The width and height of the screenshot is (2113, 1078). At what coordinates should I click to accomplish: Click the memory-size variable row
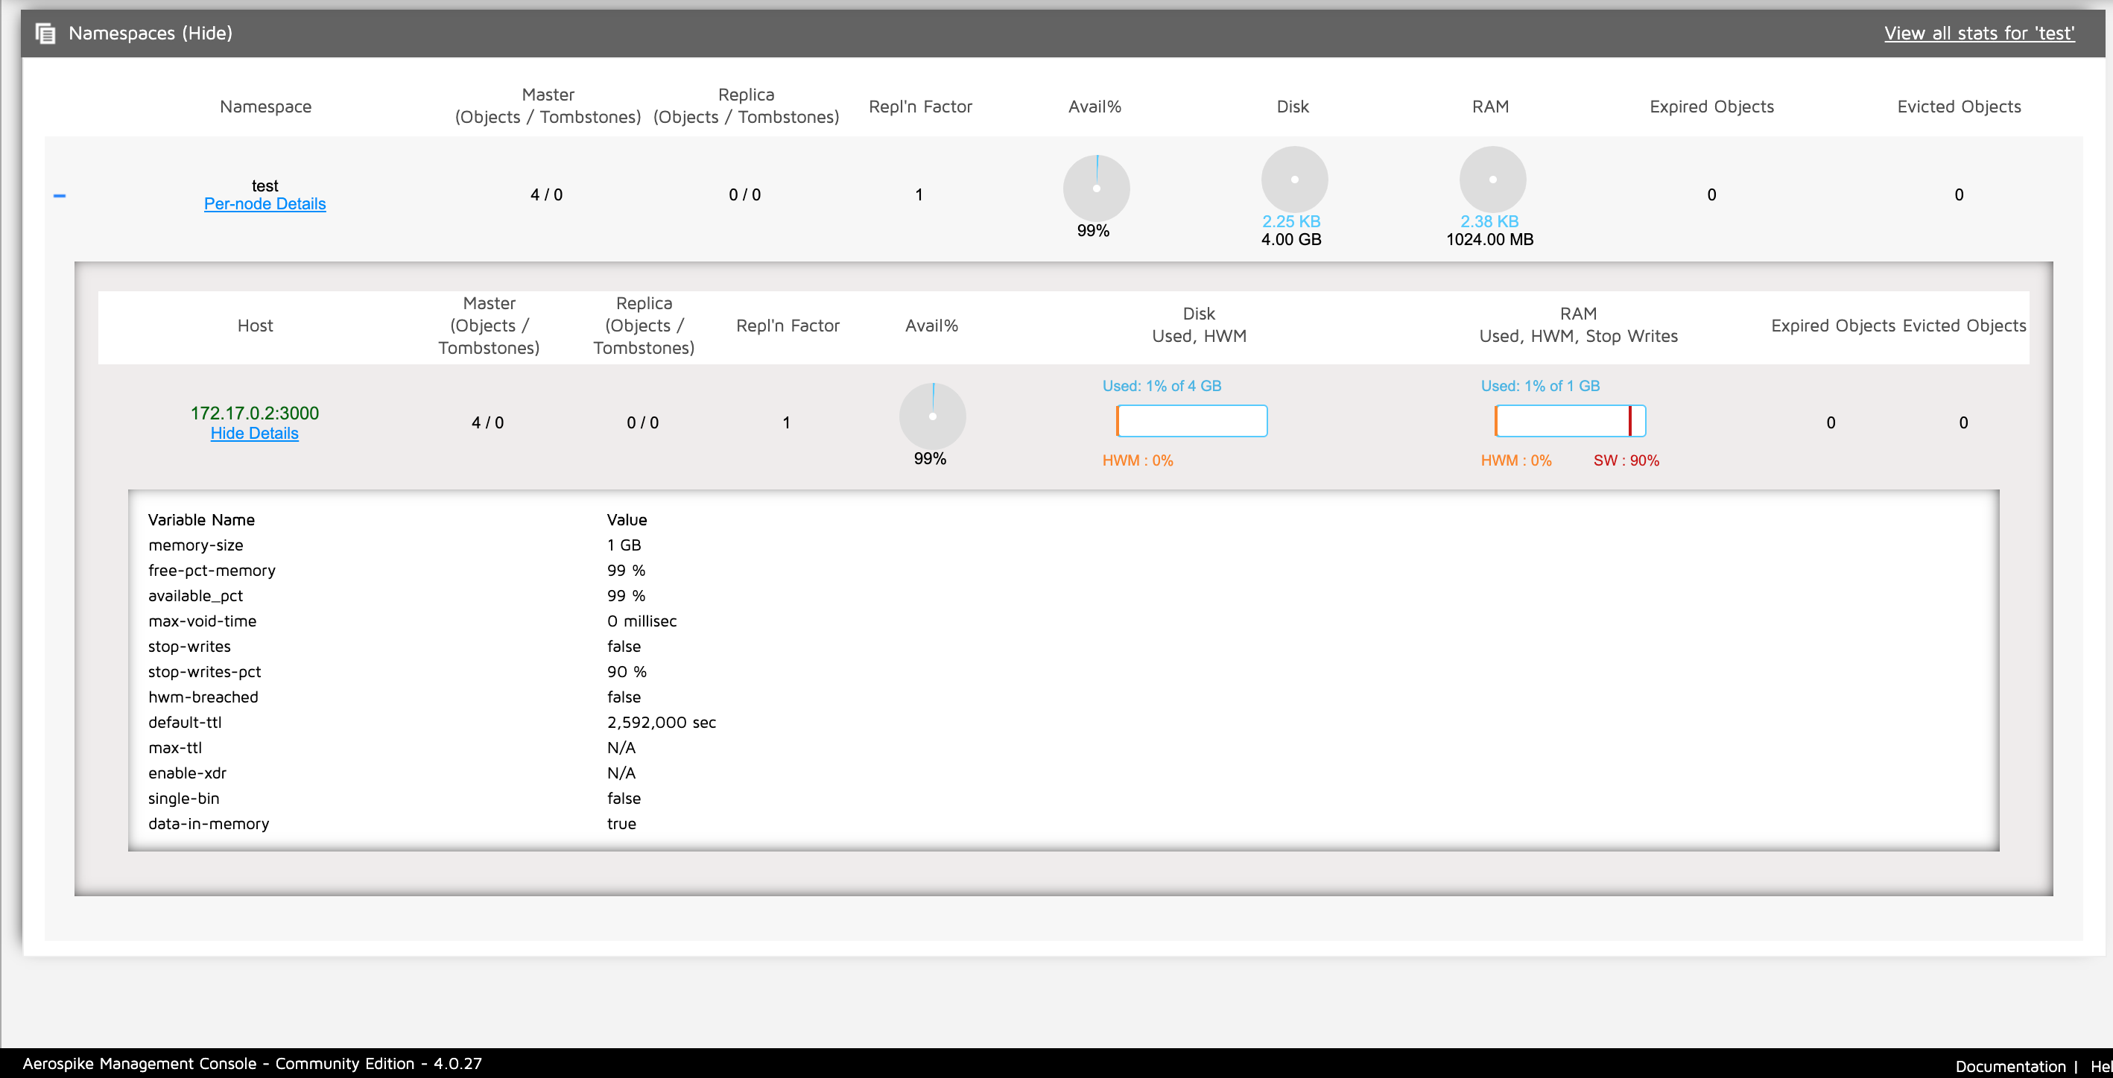(x=1063, y=545)
